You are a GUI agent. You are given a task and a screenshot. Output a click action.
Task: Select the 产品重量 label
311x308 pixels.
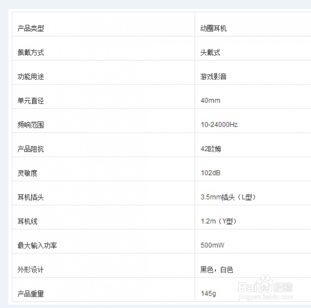31,294
